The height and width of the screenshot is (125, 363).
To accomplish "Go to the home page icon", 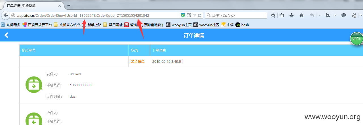I will tap(302, 15).
